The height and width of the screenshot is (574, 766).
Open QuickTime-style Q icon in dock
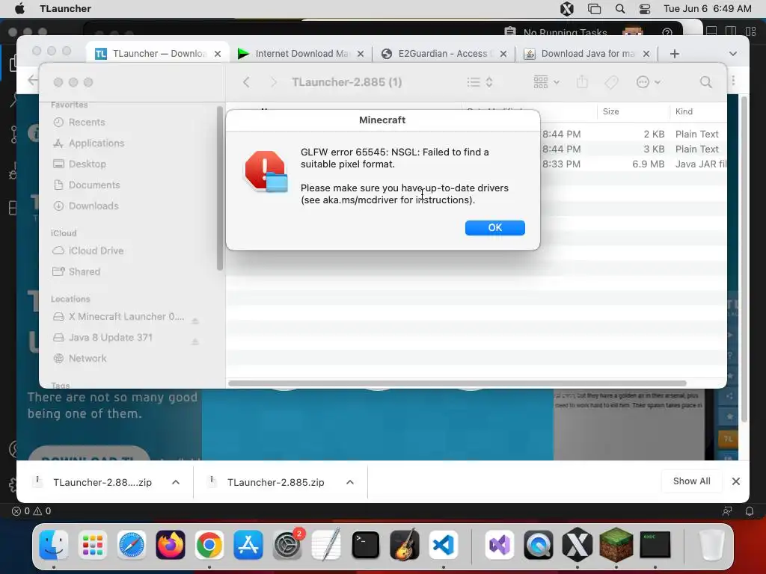[539, 545]
